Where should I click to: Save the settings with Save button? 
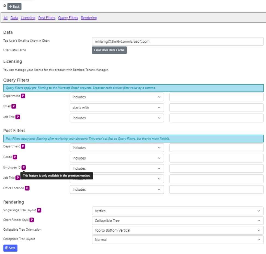pyautogui.click(x=10, y=248)
